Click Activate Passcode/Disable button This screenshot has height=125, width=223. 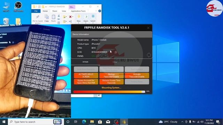[137, 75]
